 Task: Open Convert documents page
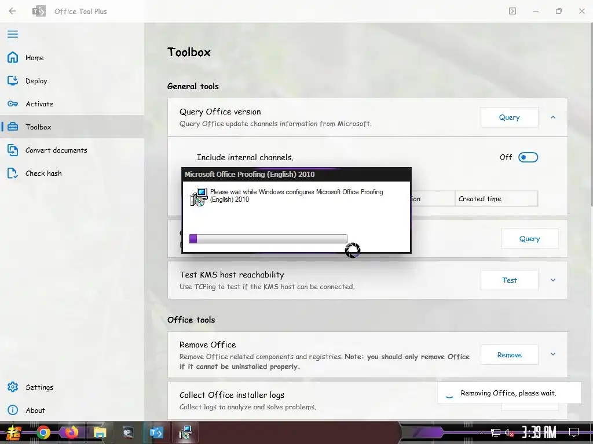(72, 150)
